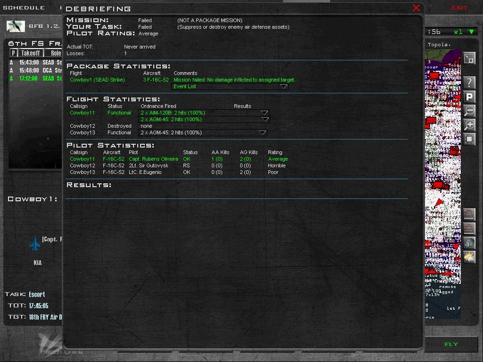Select the 15:48:00 OCA flight row

pos(35,70)
